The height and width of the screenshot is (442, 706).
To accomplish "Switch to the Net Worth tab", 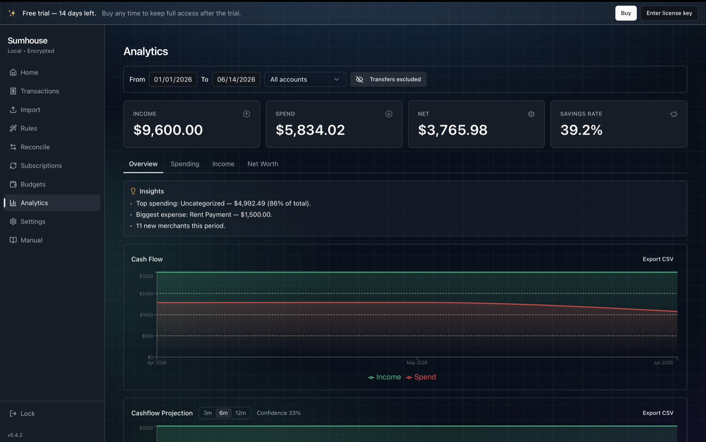I will (x=263, y=164).
